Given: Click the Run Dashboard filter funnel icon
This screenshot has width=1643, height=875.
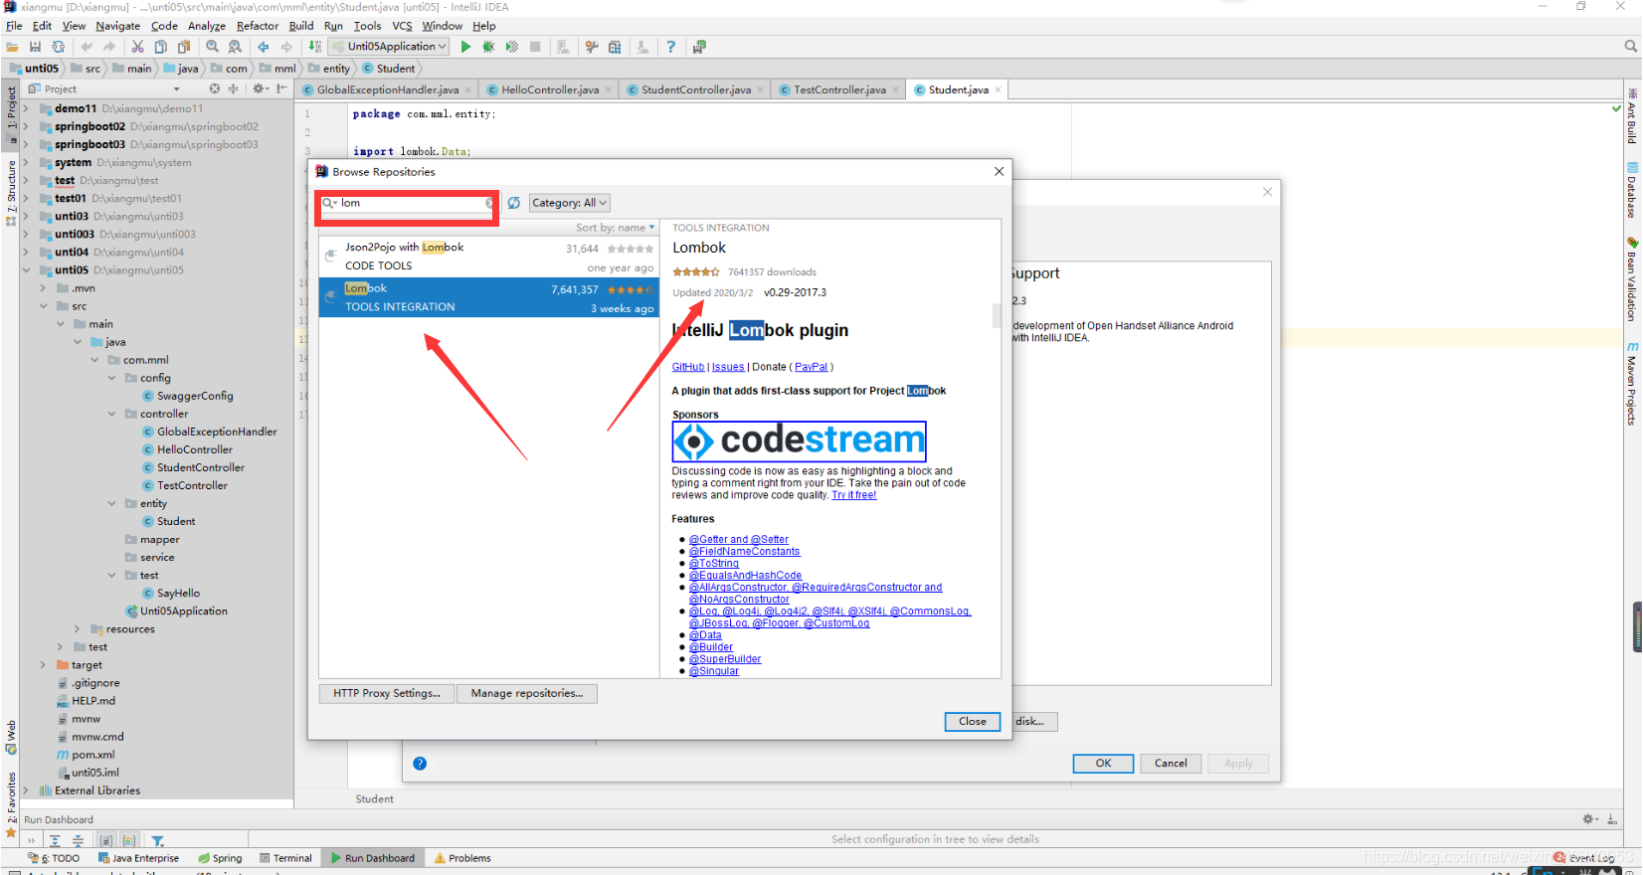Looking at the screenshot, I should click(x=157, y=841).
